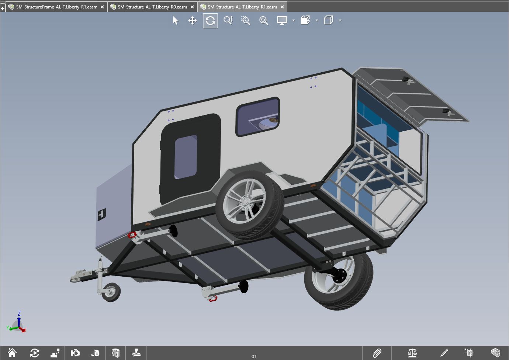Choose the Zoom in/out tool
Image resolution: width=509 pixels, height=360 pixels.
(228, 21)
